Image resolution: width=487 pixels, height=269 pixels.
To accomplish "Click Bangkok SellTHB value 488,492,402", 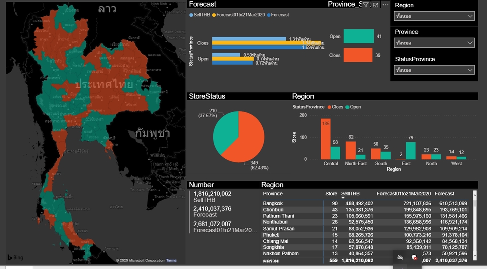I will pyautogui.click(x=359, y=203).
